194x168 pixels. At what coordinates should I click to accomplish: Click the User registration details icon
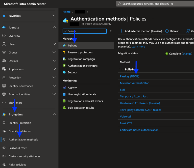click(x=64, y=94)
